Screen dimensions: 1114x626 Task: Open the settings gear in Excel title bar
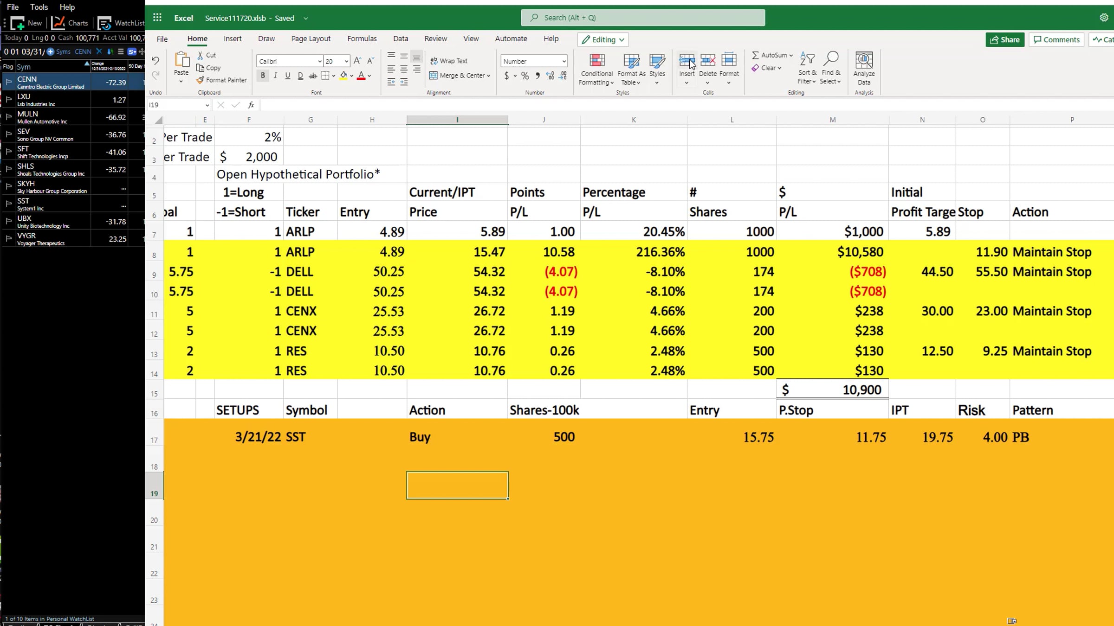pyautogui.click(x=1104, y=18)
